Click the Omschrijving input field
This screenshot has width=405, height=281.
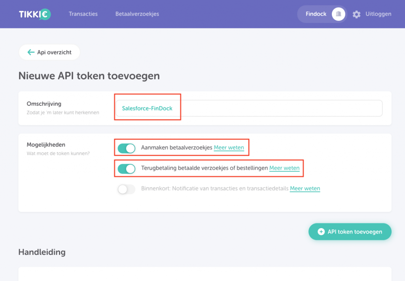point(249,108)
